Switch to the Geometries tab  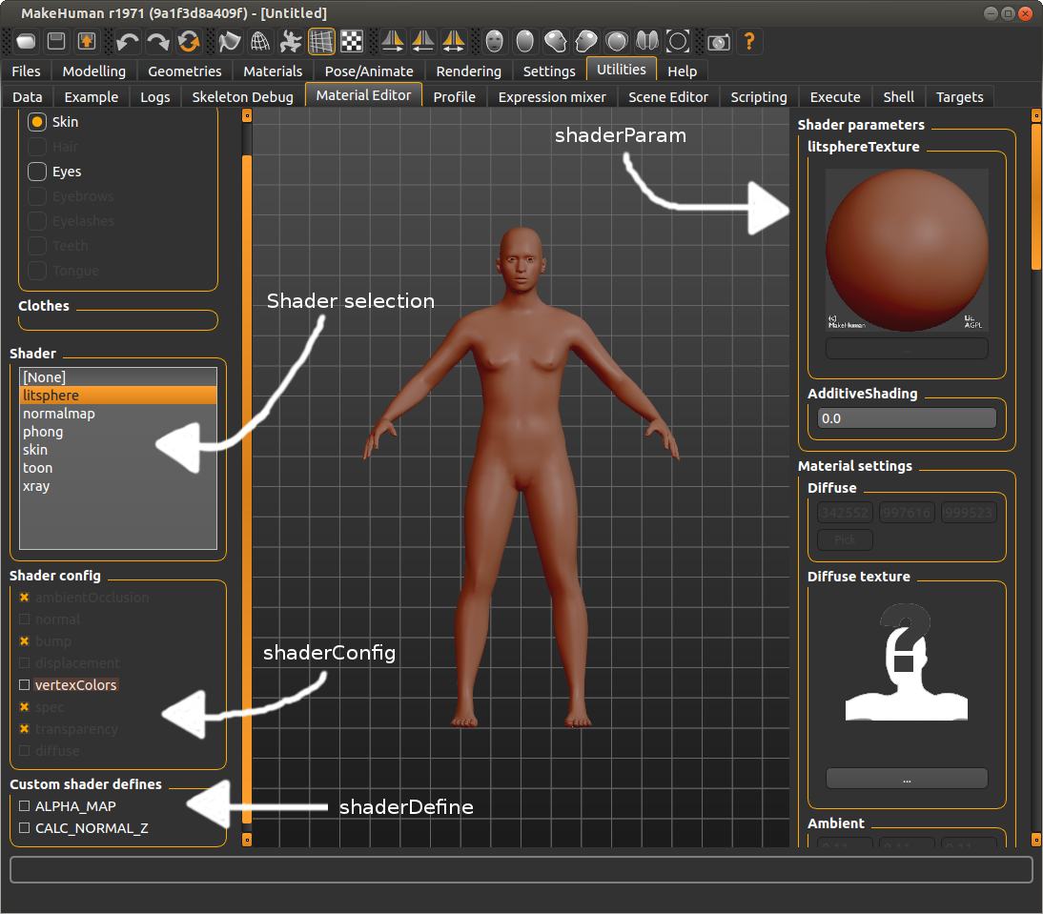[184, 71]
